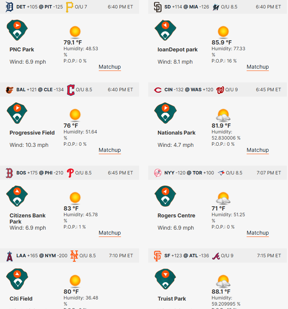Click the Rogers Centre wind field icon

point(165,196)
